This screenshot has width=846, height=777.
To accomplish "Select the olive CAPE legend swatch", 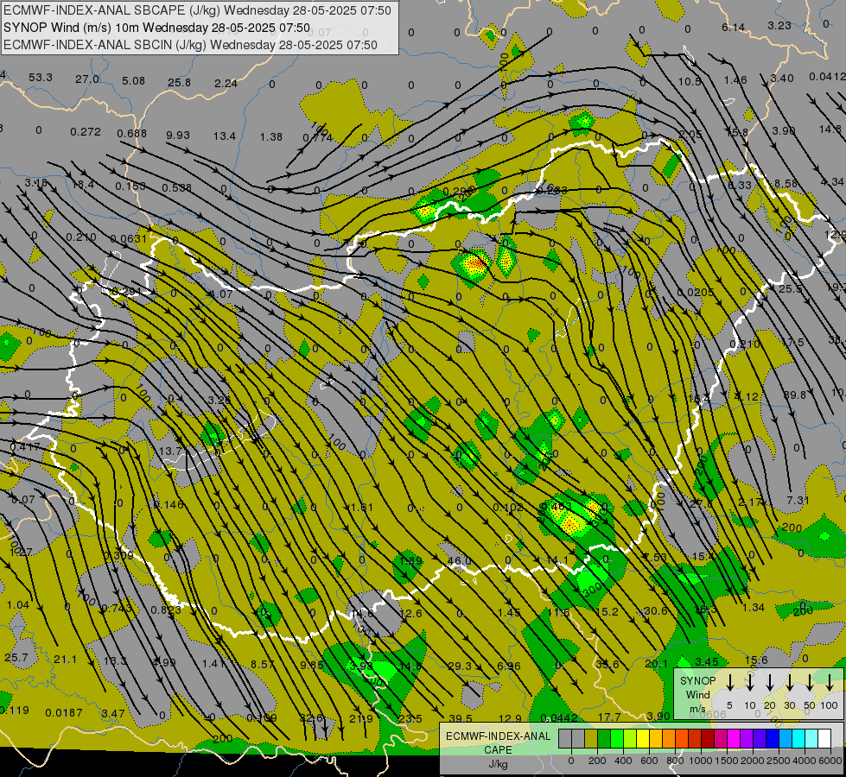I will point(591,739).
